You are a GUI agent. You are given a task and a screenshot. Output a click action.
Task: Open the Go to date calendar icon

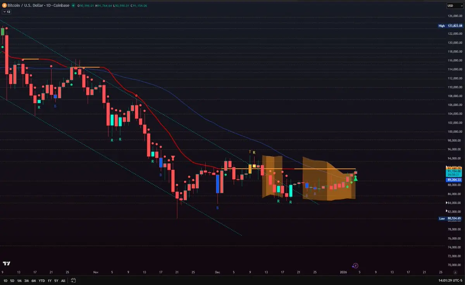click(x=73, y=280)
